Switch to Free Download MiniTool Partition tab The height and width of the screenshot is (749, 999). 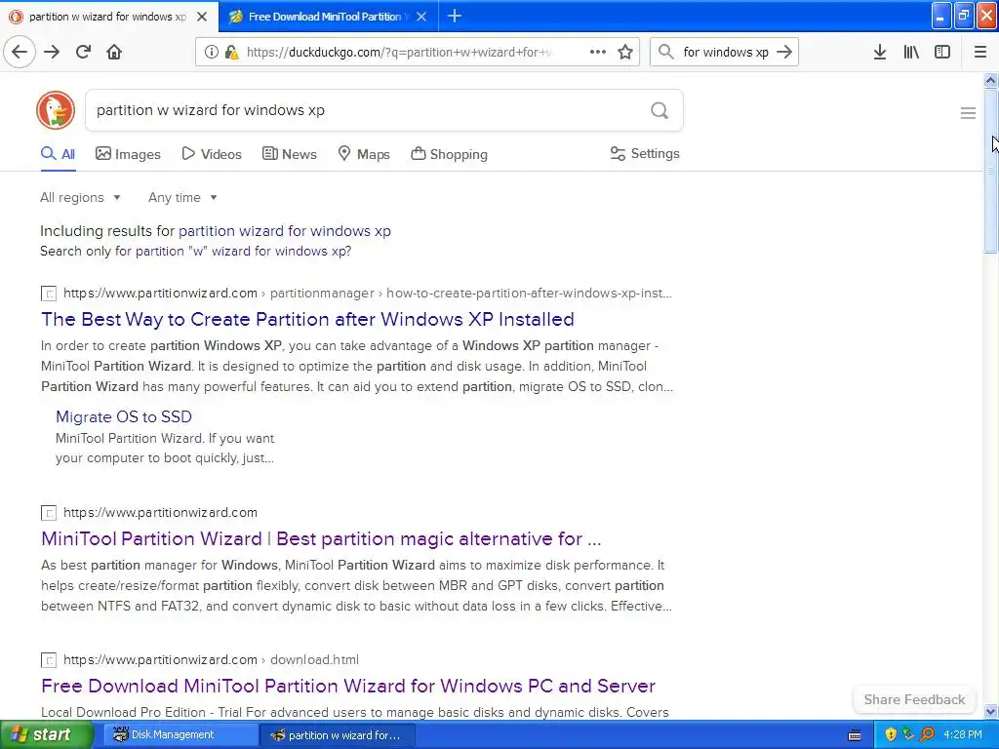tap(328, 17)
